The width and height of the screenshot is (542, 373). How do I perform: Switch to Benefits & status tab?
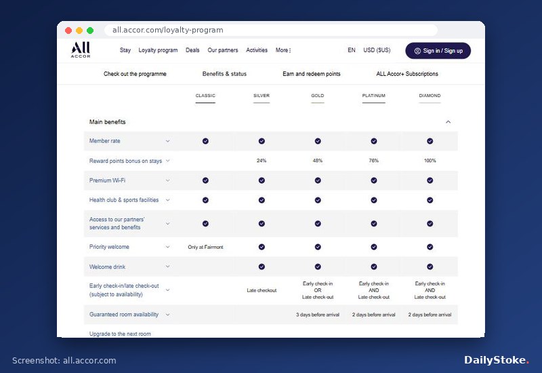(224, 74)
